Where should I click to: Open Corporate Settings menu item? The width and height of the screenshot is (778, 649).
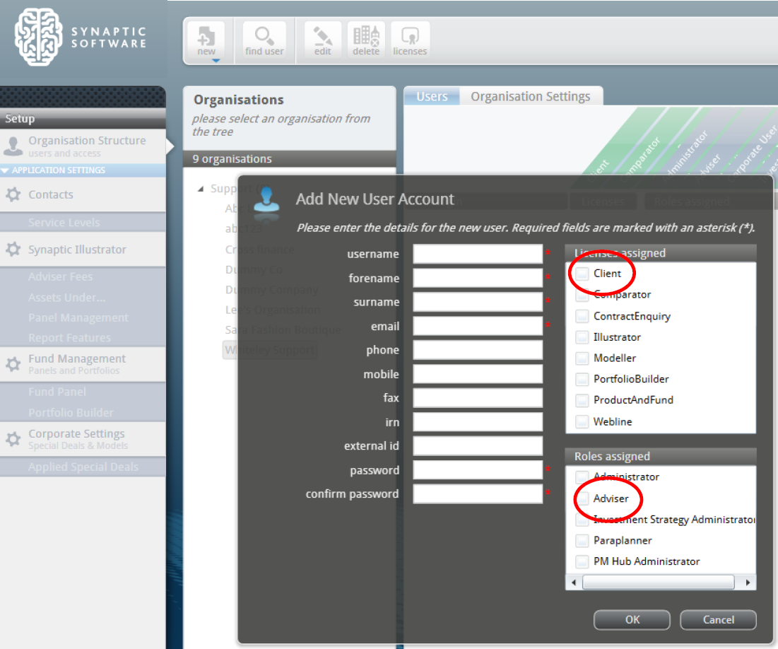[x=83, y=439]
